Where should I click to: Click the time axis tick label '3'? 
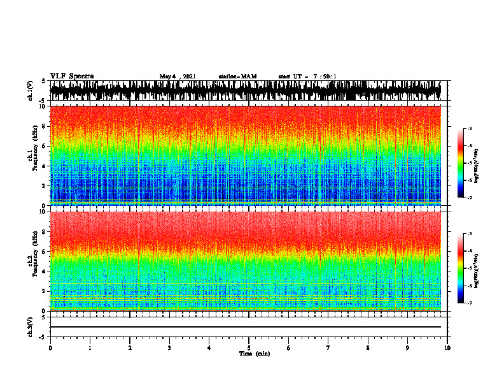click(169, 348)
